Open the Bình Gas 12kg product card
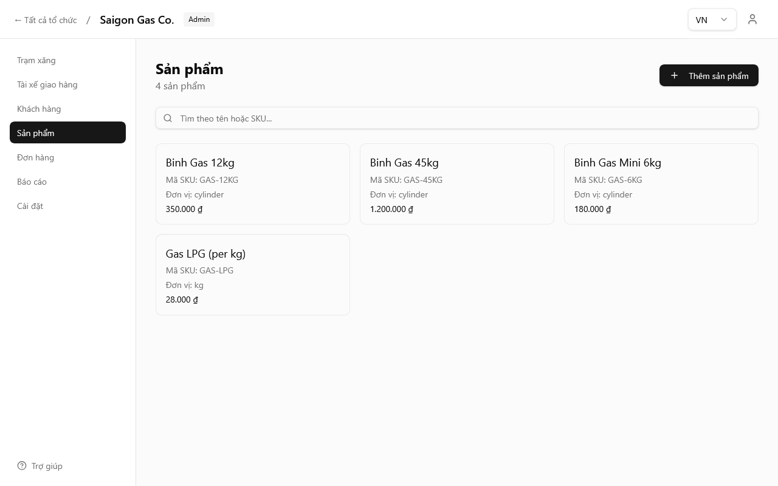 [253, 184]
